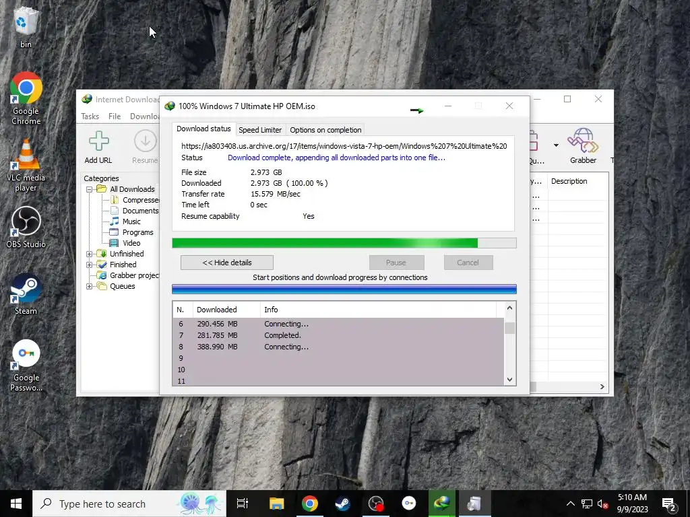
Task: Open Tasks menu in IDM window
Action: coord(90,116)
